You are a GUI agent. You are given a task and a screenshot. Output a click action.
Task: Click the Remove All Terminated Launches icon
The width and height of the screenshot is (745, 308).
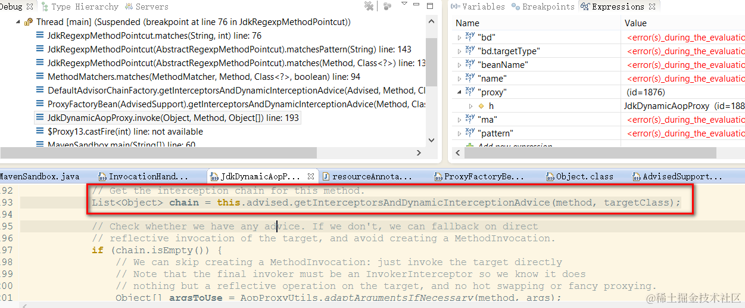tap(369, 7)
